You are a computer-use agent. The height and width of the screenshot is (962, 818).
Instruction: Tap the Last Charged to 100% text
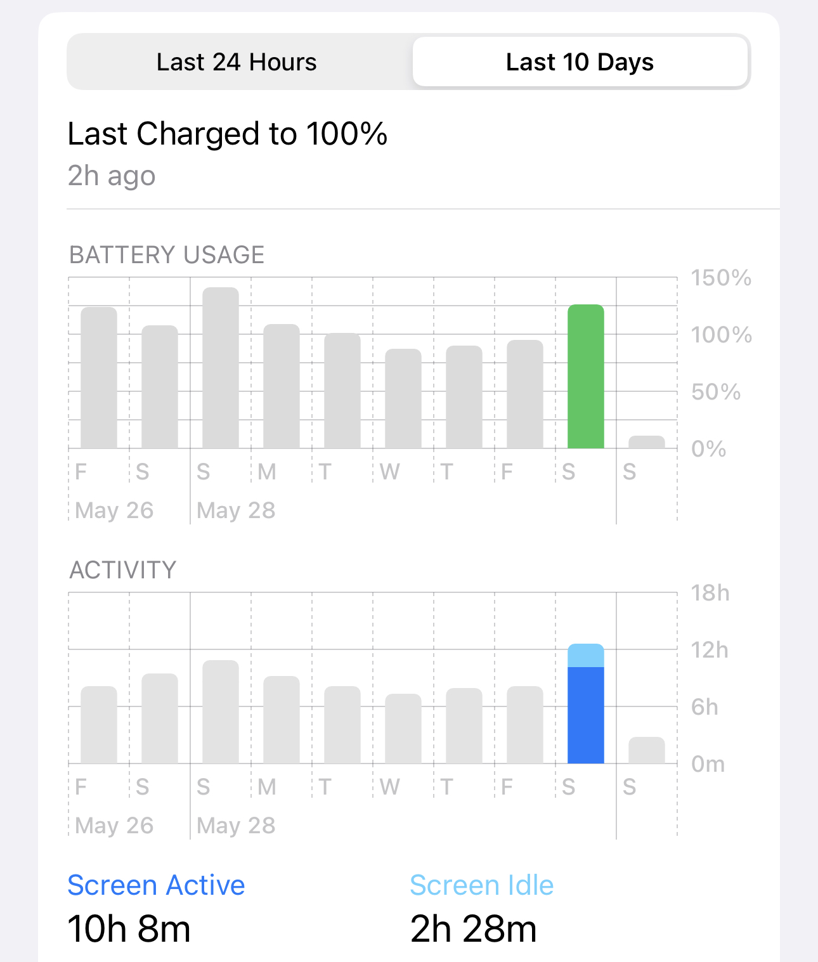[x=227, y=134]
